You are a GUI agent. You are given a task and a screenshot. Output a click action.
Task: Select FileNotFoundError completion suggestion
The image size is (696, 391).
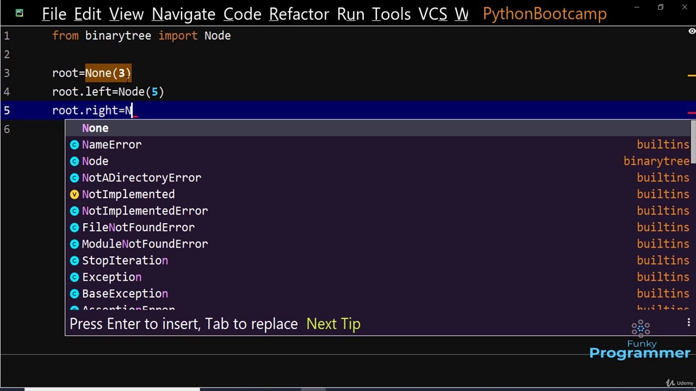(x=377, y=228)
